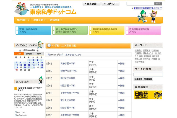Screen dimensions: 177x118
Task: Click the 中学入試 keyword link
Action: [138, 59]
